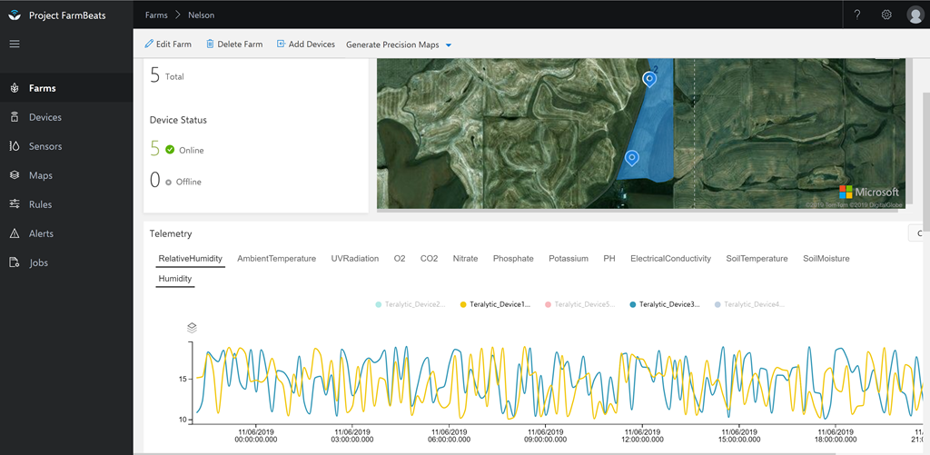The image size is (930, 455).
Task: Open the Maps section in sidebar
Action: [x=66, y=175]
